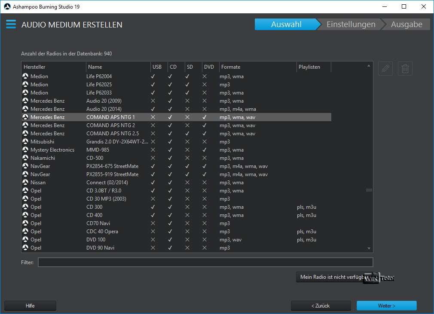The width and height of the screenshot is (434, 314).
Task: Click the icon of COMAND APS NTG 2 row
Action: click(x=25, y=125)
